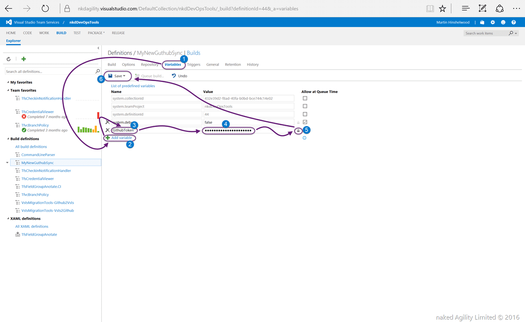This screenshot has width=525, height=322.
Task: Click the browser address bar URL
Action: click(x=188, y=9)
